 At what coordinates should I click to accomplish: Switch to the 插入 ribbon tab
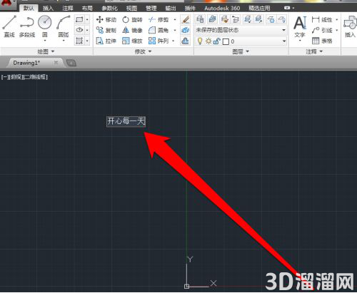click(x=48, y=9)
